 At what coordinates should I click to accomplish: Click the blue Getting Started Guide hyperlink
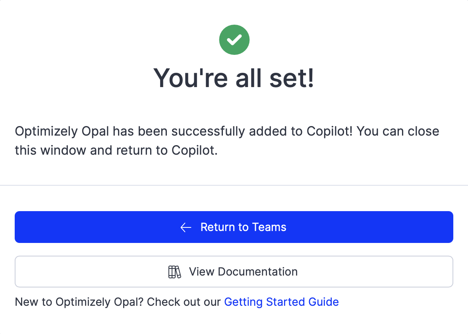tap(281, 302)
